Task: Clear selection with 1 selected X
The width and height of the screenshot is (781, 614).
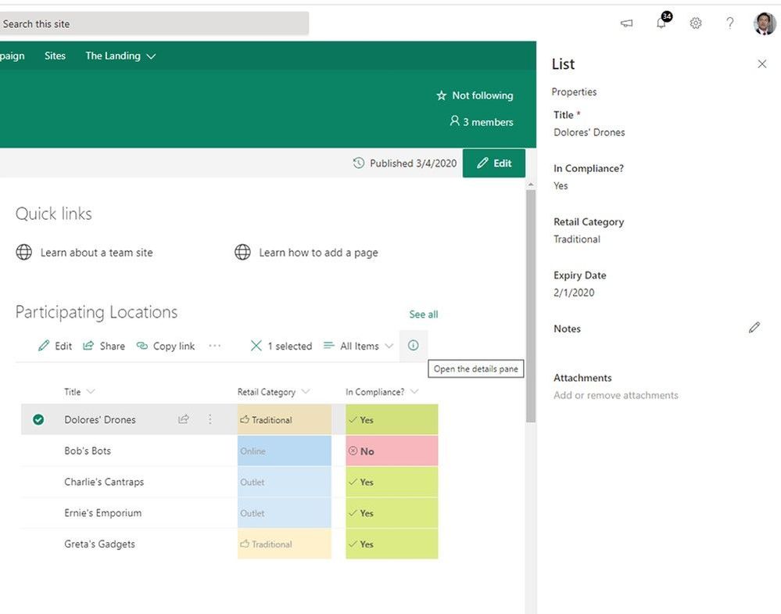Action: tap(256, 346)
